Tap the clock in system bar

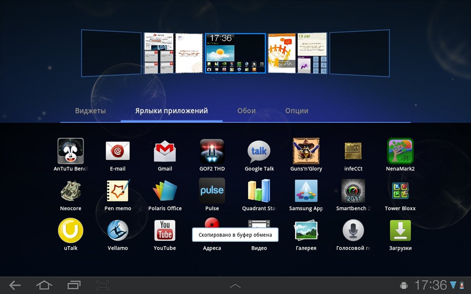point(431,285)
